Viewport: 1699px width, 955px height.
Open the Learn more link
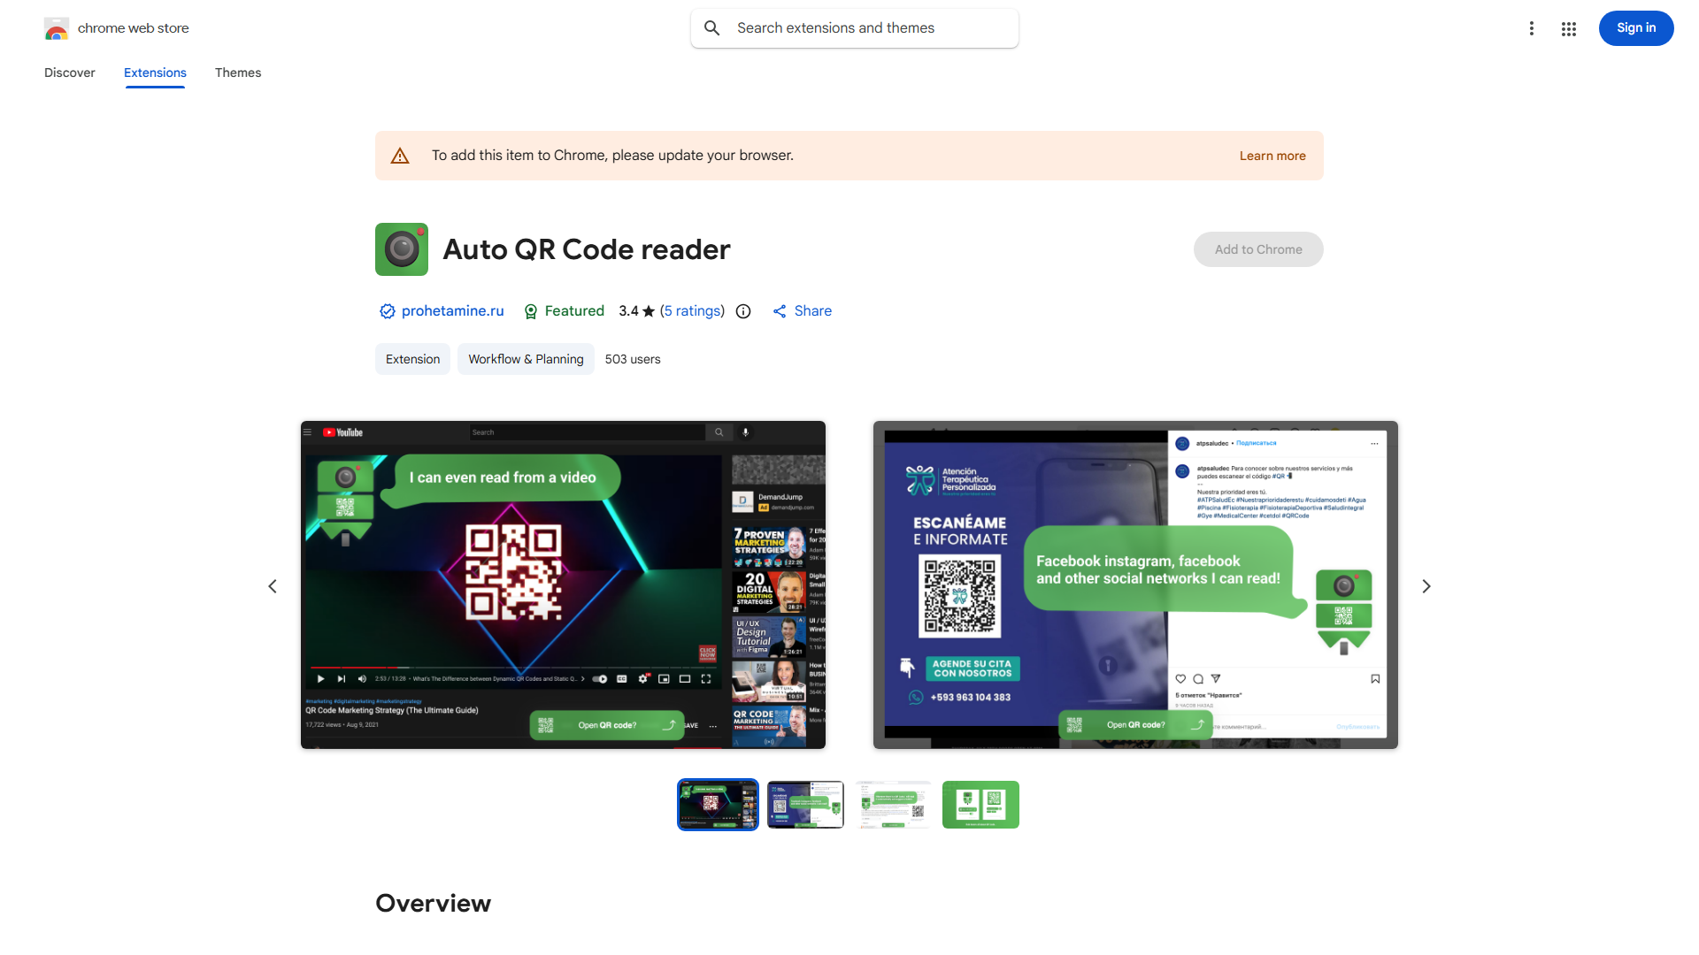click(1272, 156)
